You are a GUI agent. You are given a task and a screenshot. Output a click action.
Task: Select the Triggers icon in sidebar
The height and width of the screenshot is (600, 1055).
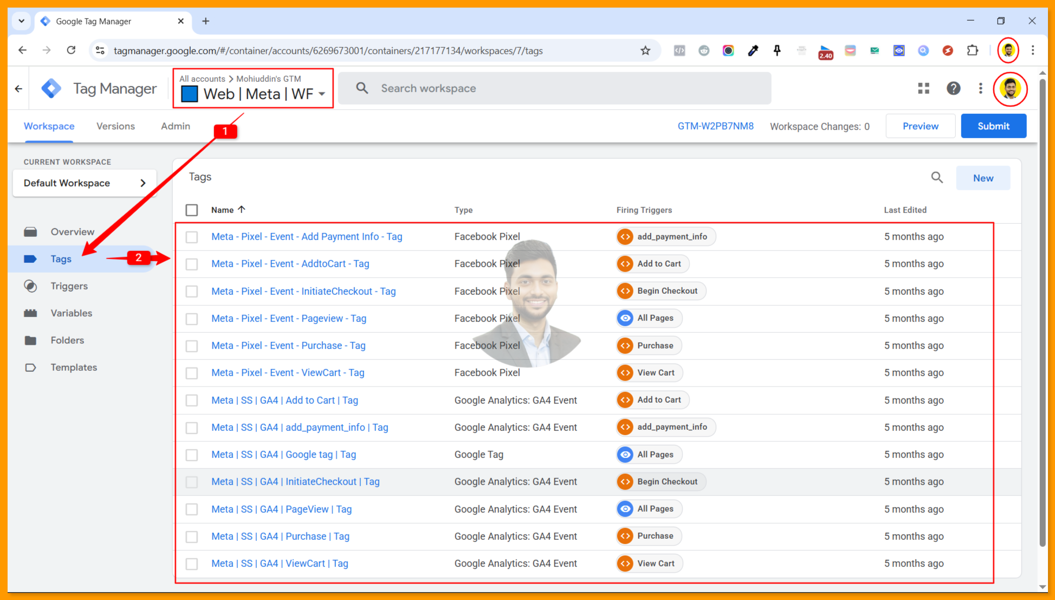click(x=31, y=286)
